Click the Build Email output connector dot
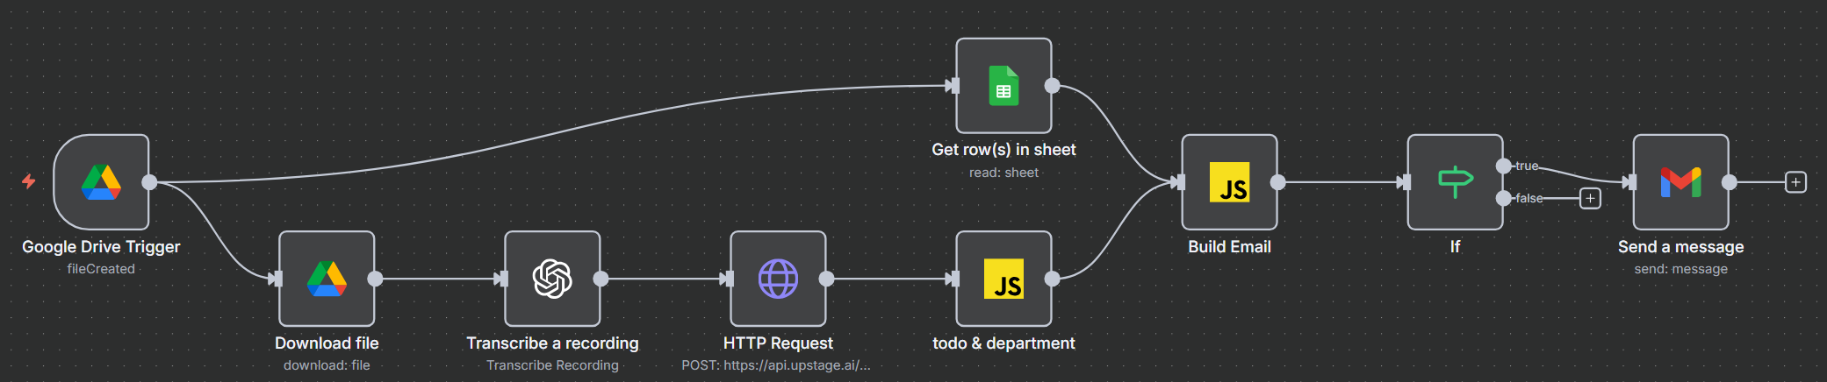The width and height of the screenshot is (1827, 382). pyautogui.click(x=1278, y=182)
